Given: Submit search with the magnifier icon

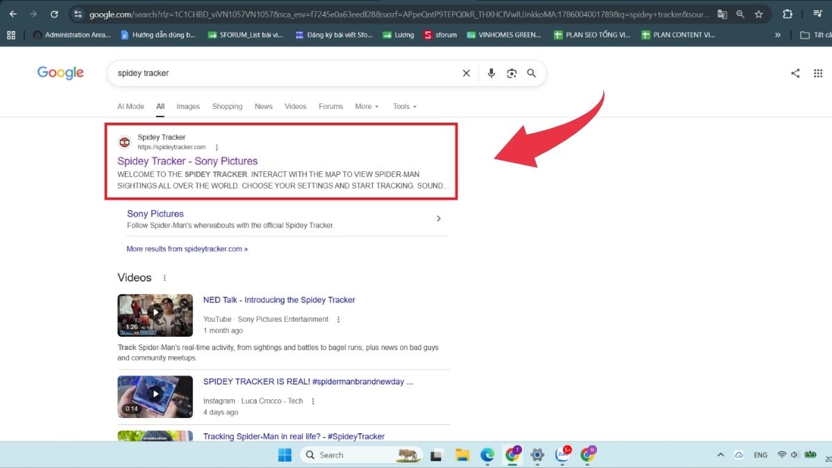Looking at the screenshot, I should pos(532,73).
